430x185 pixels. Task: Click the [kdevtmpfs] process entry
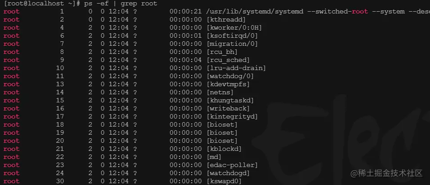click(228, 84)
